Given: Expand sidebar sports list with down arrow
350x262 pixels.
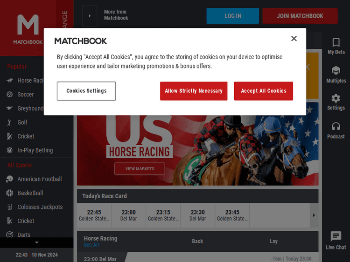Looking at the screenshot, I should [37, 242].
